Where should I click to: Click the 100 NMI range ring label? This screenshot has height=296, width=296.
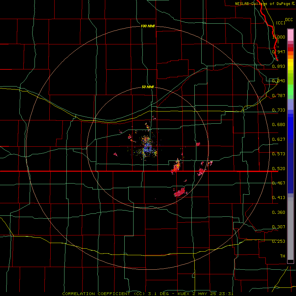click(x=148, y=26)
